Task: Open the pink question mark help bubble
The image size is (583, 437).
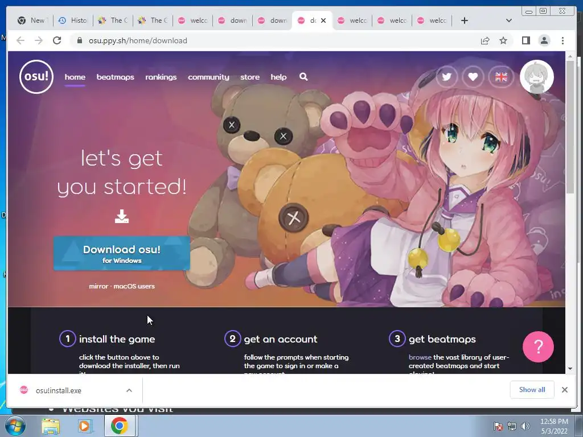Action: 538,347
